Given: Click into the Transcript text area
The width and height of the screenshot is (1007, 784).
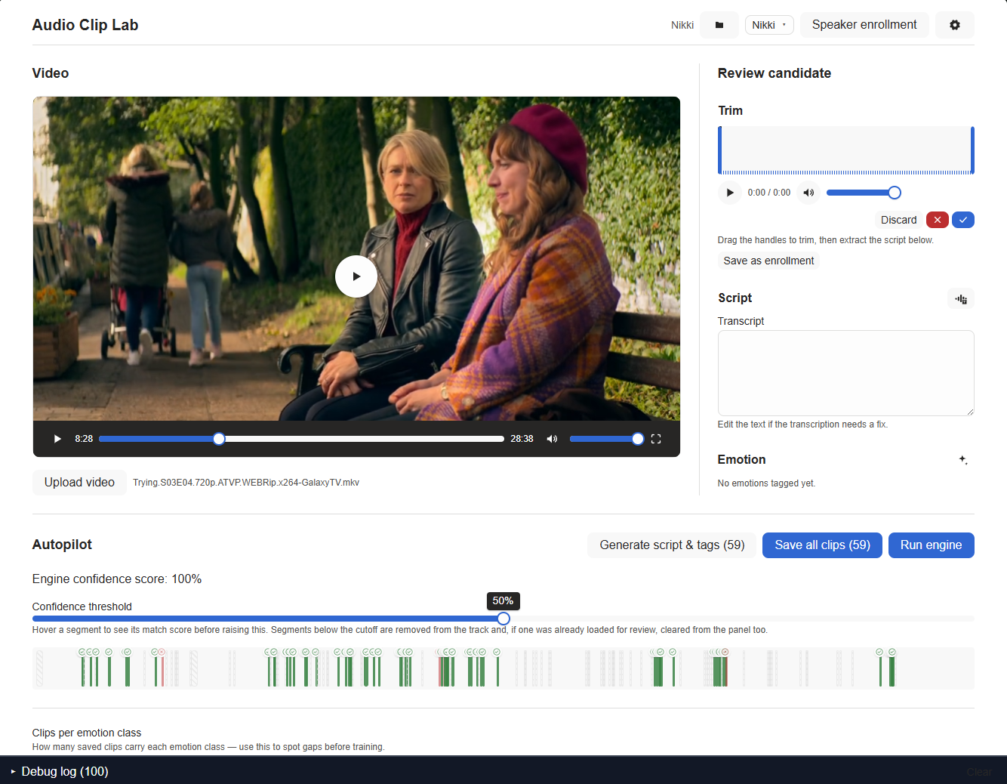Looking at the screenshot, I should tap(845, 373).
